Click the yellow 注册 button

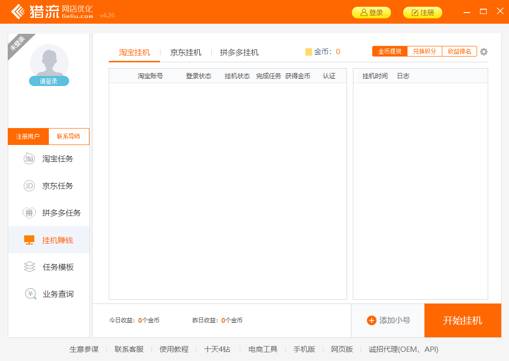[x=422, y=13]
